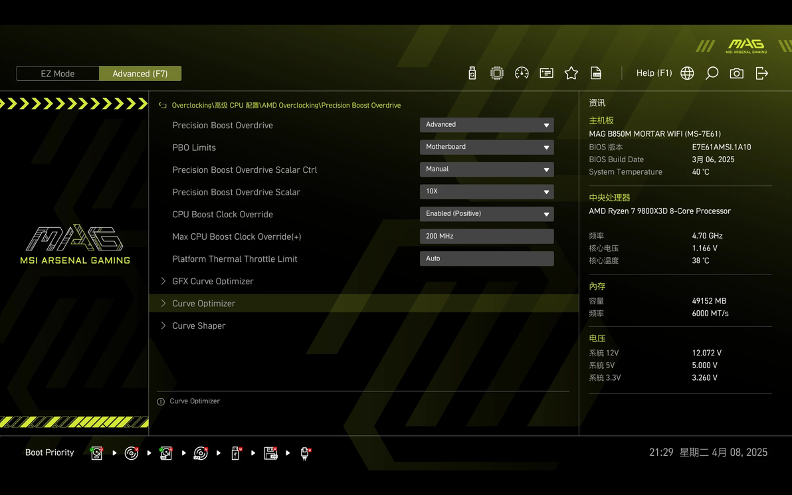The image size is (792, 495).
Task: Select the USB key boot icon
Action: [236, 453]
